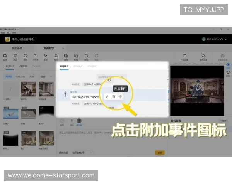
Task: Open Work Settings (作品设置) icon
Action: [x=184, y=56]
